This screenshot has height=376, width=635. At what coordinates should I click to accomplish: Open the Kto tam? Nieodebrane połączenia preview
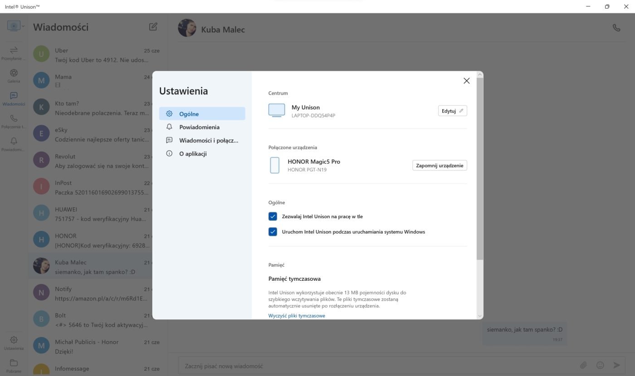click(102, 113)
